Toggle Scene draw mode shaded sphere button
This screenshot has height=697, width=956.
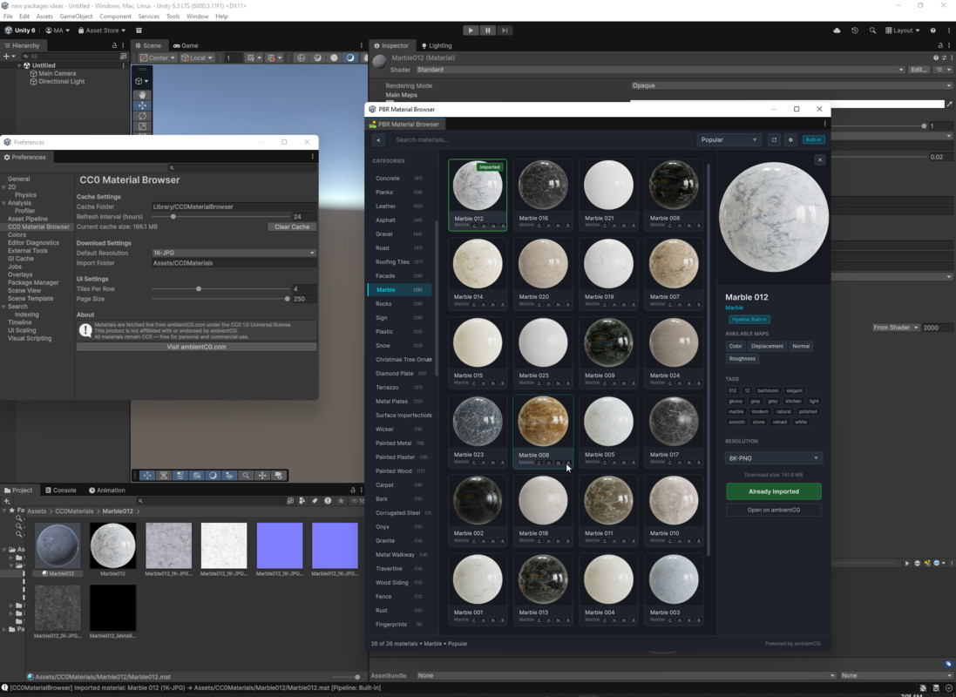[334, 58]
